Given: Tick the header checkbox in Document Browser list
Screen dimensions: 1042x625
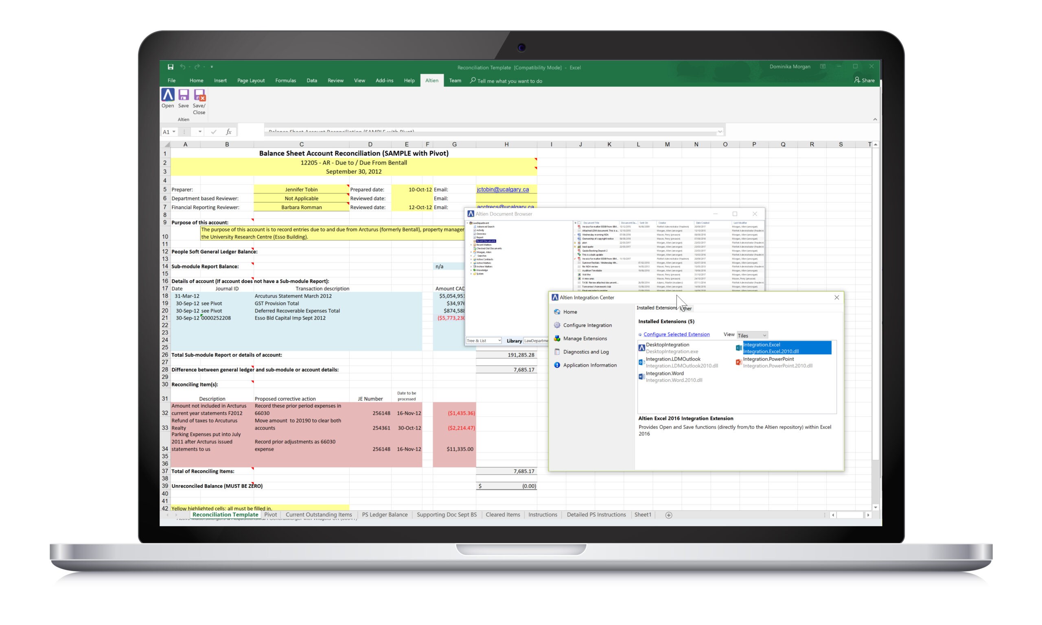Looking at the screenshot, I should coord(579,223).
